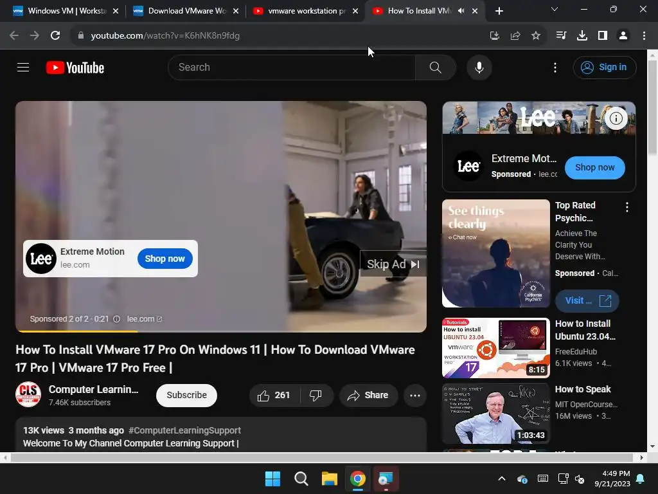The image size is (658, 494).
Task: Go to the YouTube home logo
Action: (x=75, y=68)
